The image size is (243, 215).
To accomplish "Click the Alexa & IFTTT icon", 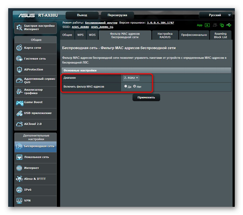I will 19,179.
